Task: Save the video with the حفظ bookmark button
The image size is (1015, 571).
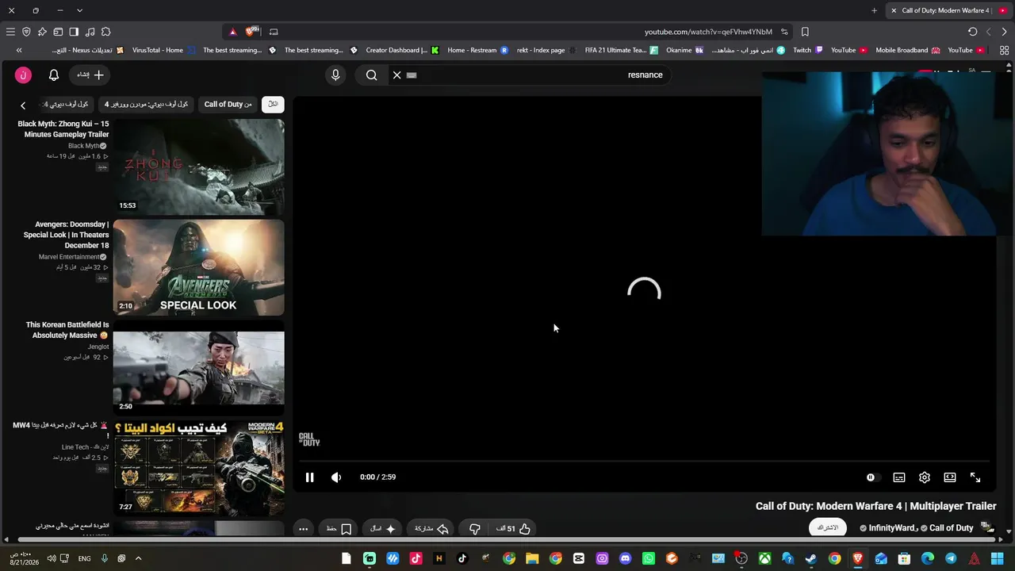Action: coord(339,529)
